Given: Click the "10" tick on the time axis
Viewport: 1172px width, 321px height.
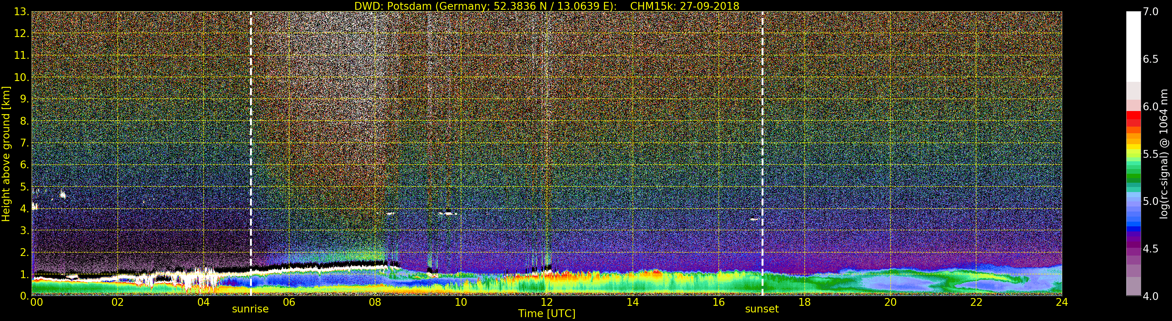Looking at the screenshot, I should [x=461, y=302].
